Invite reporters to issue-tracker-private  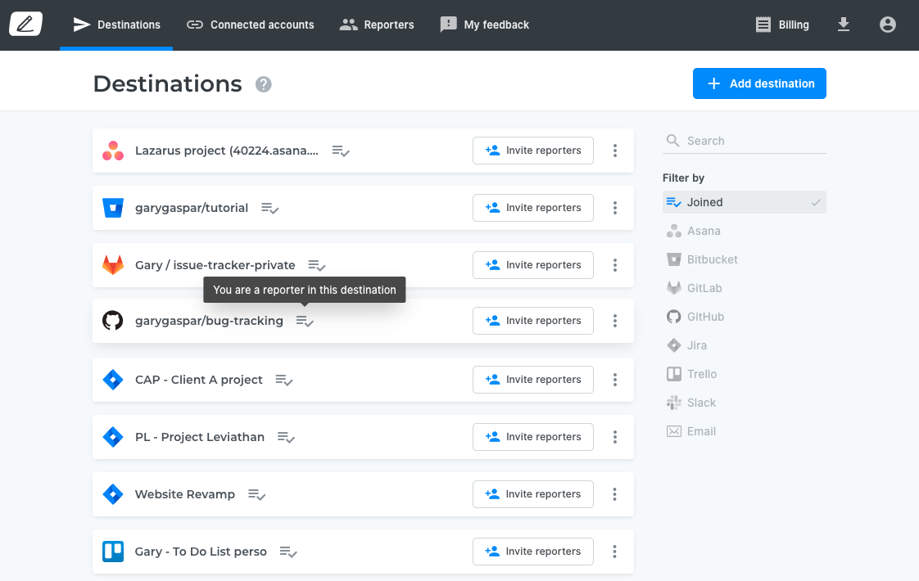532,265
